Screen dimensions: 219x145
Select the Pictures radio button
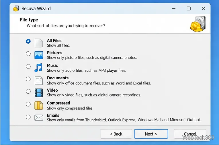pyautogui.click(x=28, y=54)
